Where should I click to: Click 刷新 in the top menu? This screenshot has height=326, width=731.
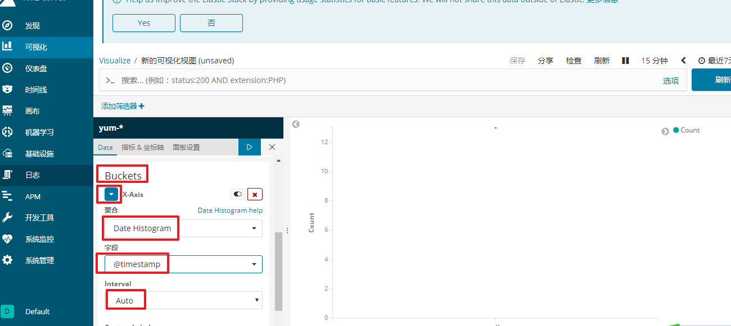tap(602, 61)
